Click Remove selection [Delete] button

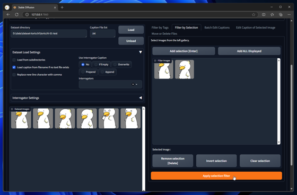(x=172, y=161)
